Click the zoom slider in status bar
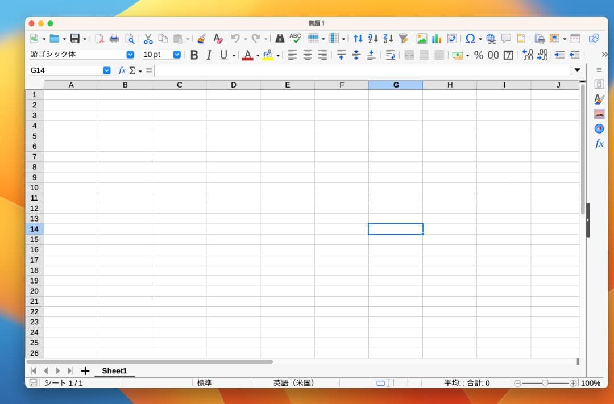This screenshot has width=614, height=404. [x=545, y=383]
